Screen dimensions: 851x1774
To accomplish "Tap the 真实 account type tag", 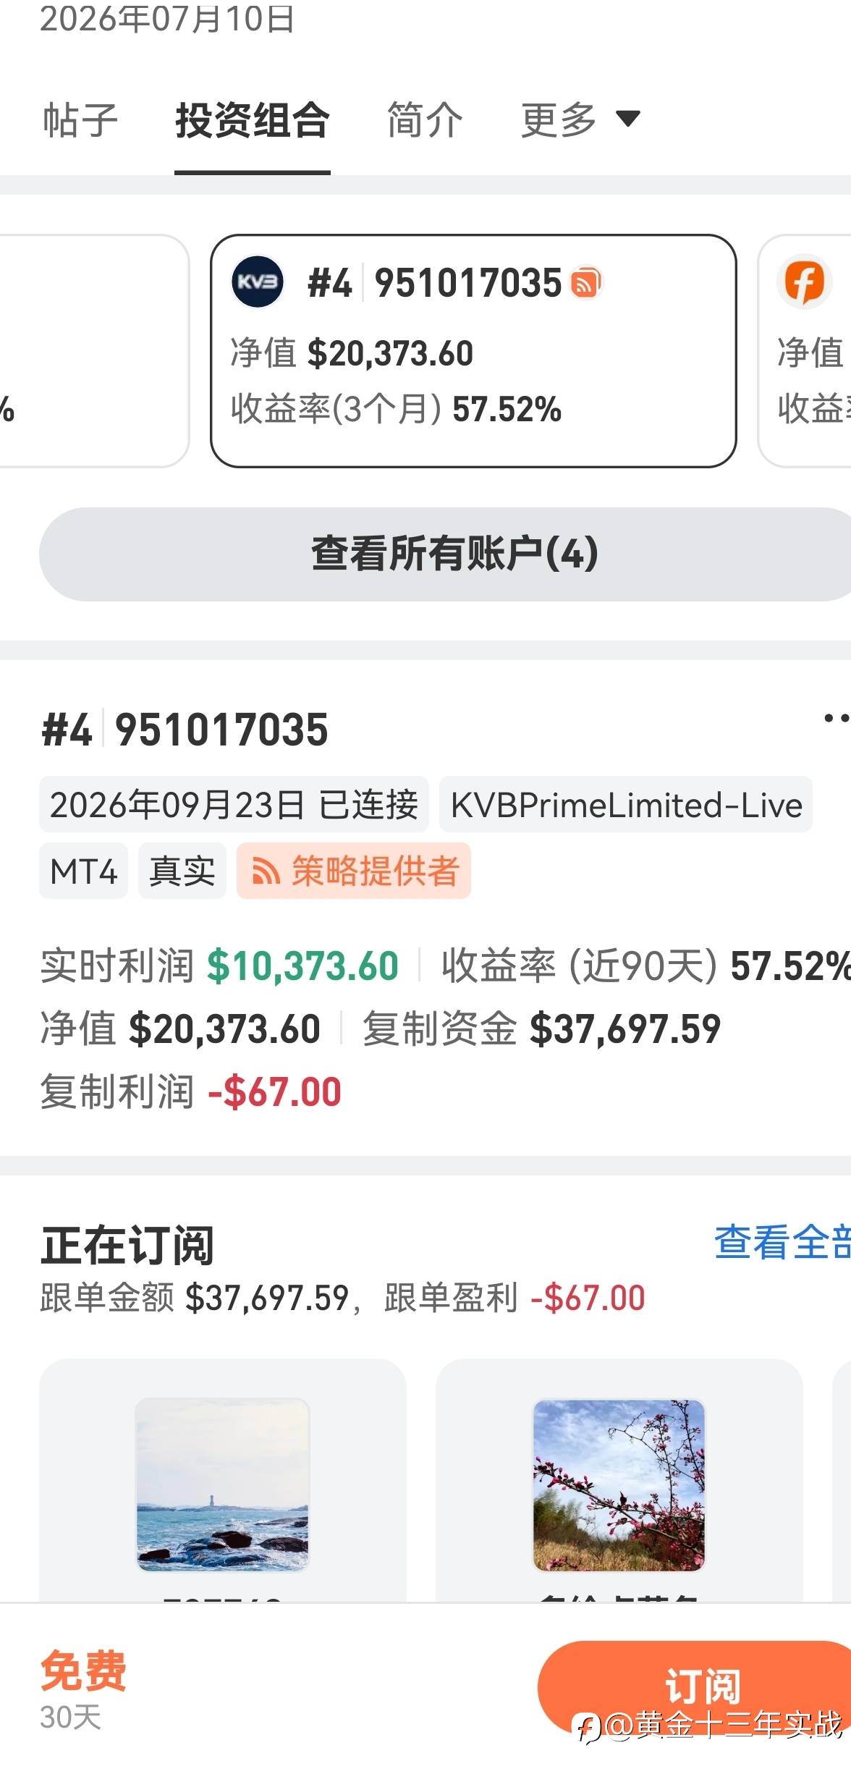I will [x=182, y=871].
